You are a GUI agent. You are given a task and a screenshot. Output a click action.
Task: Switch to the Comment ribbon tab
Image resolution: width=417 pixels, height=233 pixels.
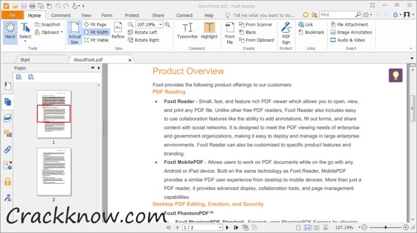pyautogui.click(x=61, y=15)
